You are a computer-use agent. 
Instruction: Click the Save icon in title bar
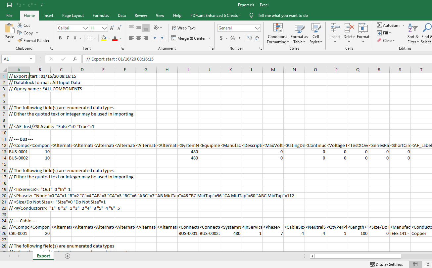click(x=9, y=5)
